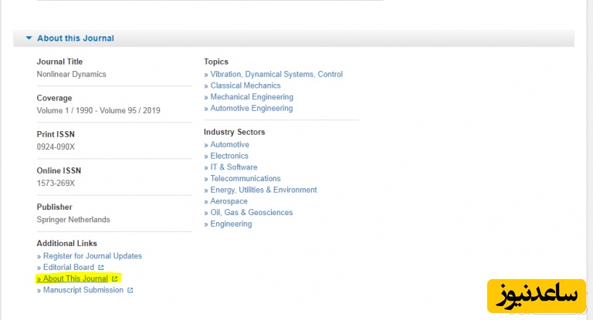Browse the Mechanical Engineering topic
593x320 pixels.
251,97
